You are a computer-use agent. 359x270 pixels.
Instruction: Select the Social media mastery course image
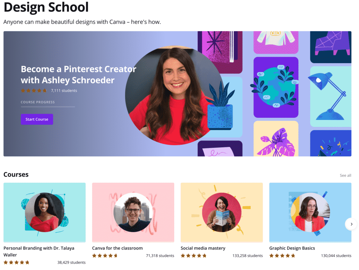(x=222, y=212)
